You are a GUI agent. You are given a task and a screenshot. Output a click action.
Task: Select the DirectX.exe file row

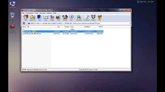[x=63, y=31]
